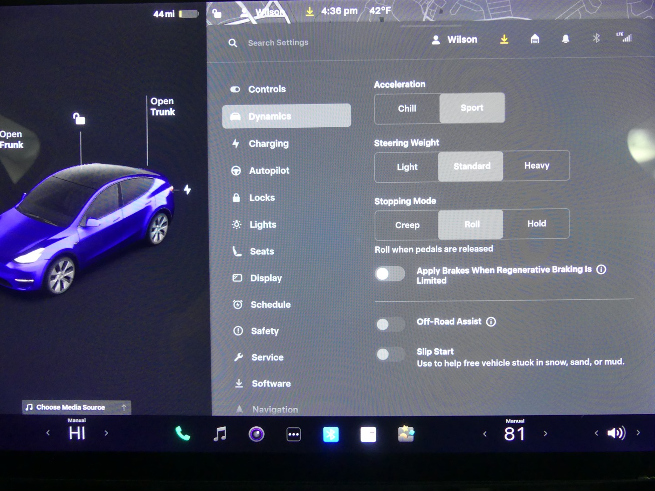This screenshot has width=655, height=491.
Task: Turn on Slip Start toggle
Action: pos(390,354)
